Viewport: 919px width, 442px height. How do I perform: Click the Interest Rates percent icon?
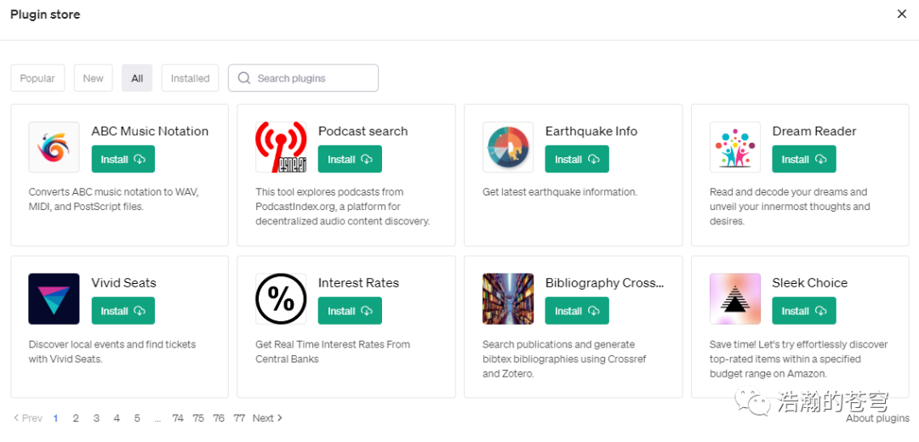(x=281, y=298)
